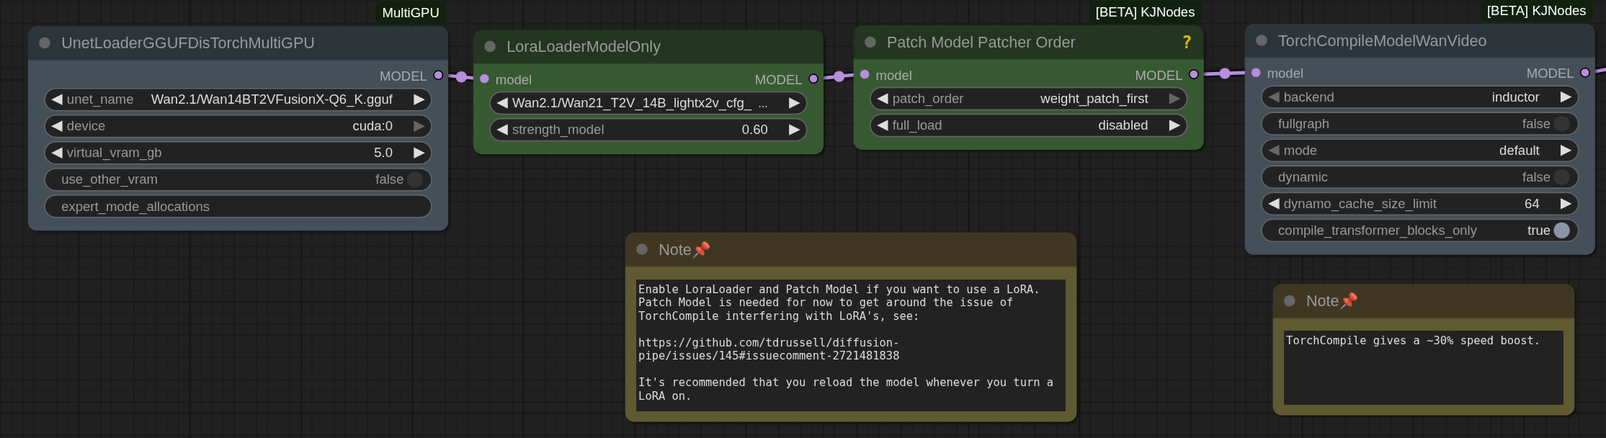
Task: Collapse the UnetLoaderGGUFDisTorchMultiGPU node via its dot
Action: point(45,43)
